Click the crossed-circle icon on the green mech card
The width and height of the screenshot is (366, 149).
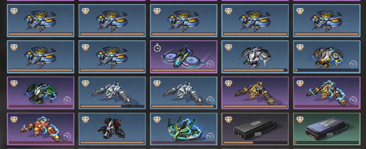pyautogui.click(x=67, y=100)
